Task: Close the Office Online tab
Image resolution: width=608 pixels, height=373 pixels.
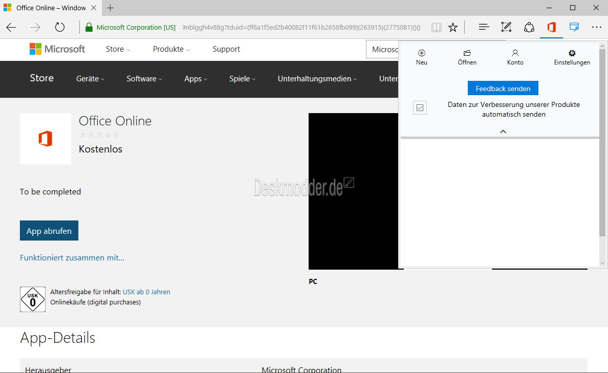Action: pyautogui.click(x=94, y=8)
